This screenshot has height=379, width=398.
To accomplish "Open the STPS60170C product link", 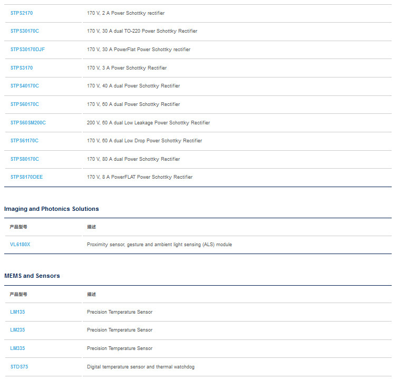I will (25, 104).
